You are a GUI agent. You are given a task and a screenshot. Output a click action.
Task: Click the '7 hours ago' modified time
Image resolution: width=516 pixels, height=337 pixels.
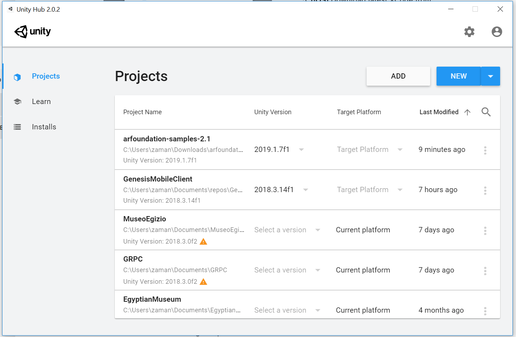point(438,190)
